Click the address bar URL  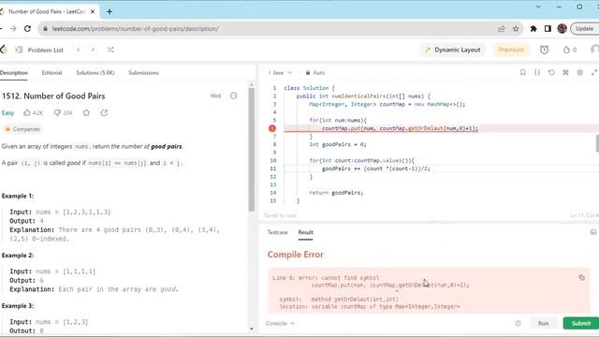click(x=135, y=29)
